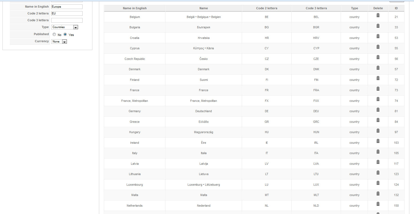
Task: Click the Code 2 letters field containing EU
Action: click(67, 13)
